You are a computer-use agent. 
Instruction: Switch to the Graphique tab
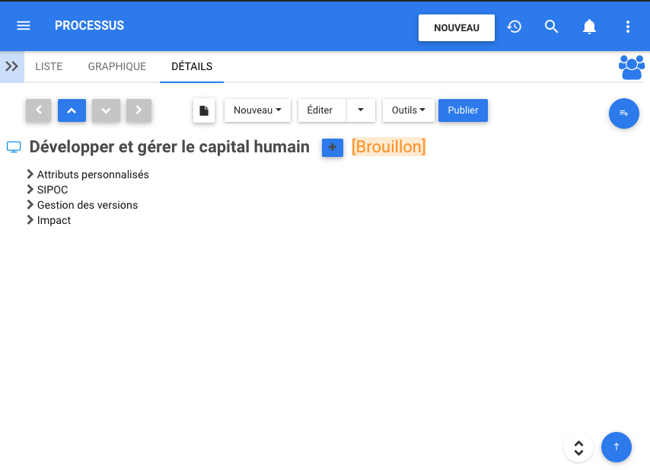[x=116, y=66]
